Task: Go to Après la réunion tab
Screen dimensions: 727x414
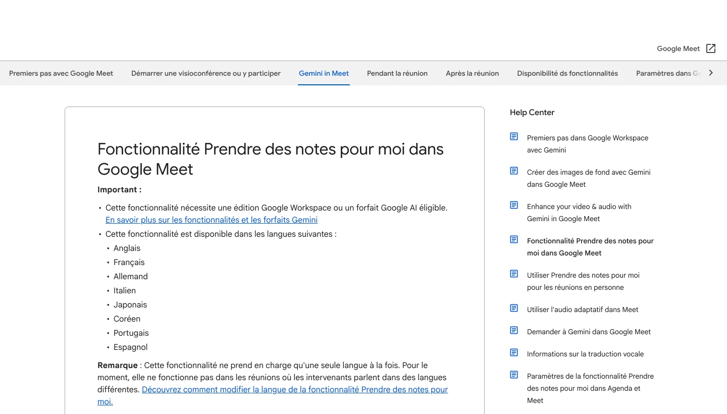Action: (x=472, y=73)
